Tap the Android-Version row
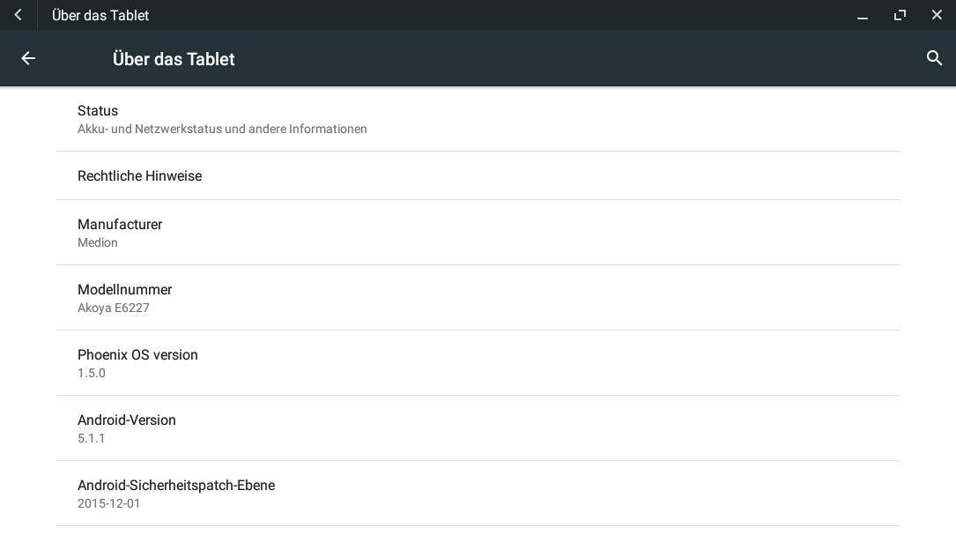The height and width of the screenshot is (535, 956). [478, 428]
